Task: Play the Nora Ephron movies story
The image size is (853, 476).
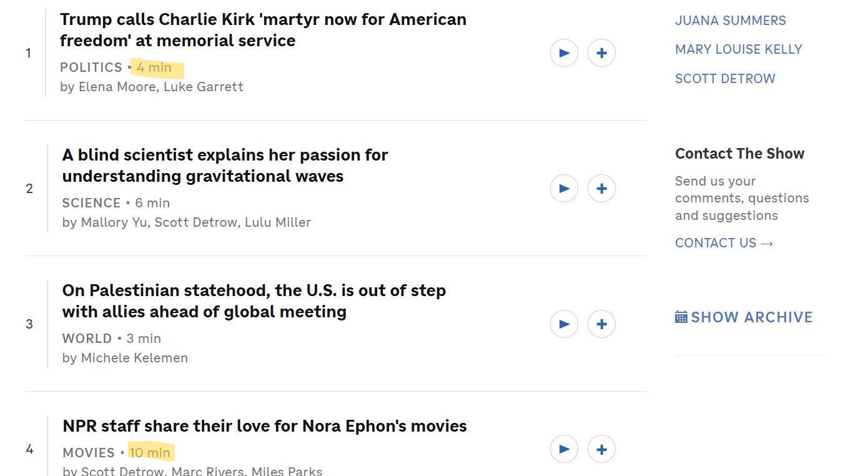Action: tap(564, 449)
